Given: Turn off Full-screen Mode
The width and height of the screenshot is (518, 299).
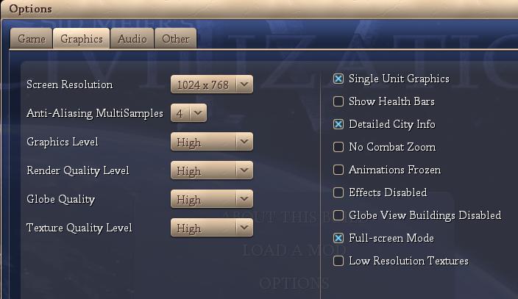Looking at the screenshot, I should coord(338,238).
